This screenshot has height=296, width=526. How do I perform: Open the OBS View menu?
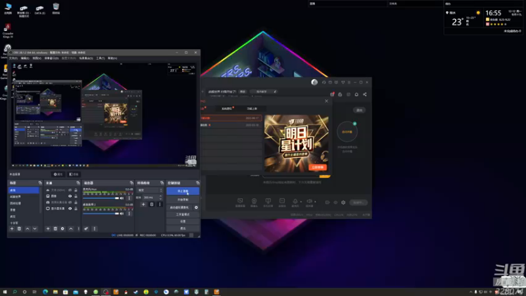tap(37, 59)
